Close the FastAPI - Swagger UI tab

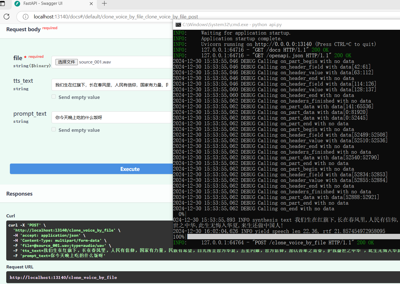[x=91, y=4]
